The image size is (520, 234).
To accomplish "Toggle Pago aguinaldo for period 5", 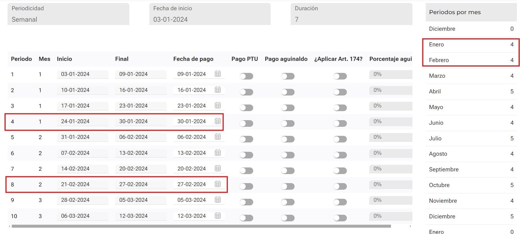I will [x=288, y=139].
